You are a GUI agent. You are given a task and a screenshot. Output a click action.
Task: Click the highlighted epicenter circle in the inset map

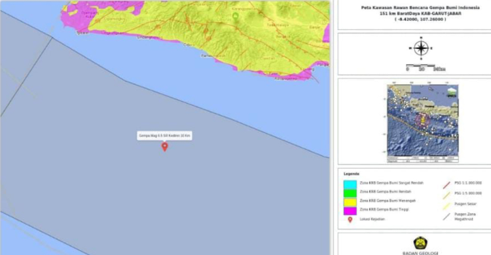coord(422,120)
